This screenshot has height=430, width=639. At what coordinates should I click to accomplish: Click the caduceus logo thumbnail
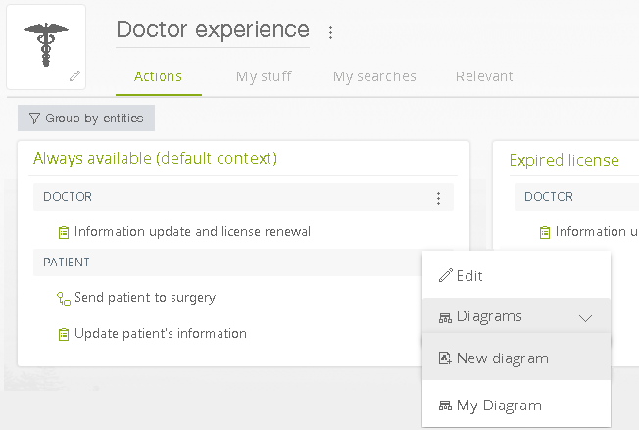pyautogui.click(x=46, y=47)
